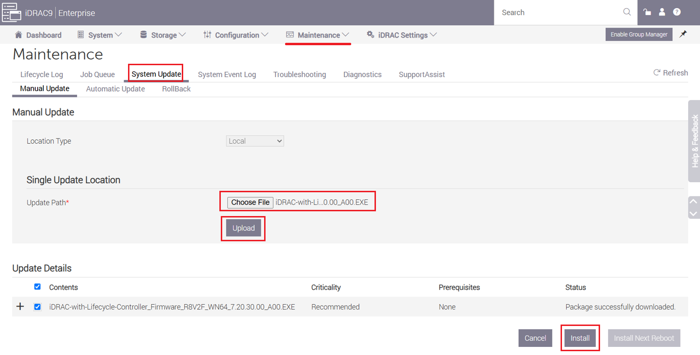This screenshot has width=700, height=355.
Task: Switch to Job Queue tab
Action: click(x=98, y=75)
